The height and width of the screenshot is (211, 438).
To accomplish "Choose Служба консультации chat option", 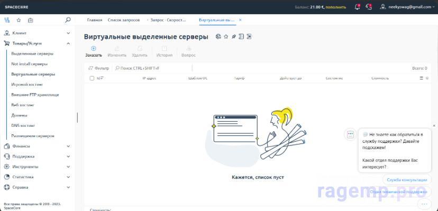I will [407, 180].
